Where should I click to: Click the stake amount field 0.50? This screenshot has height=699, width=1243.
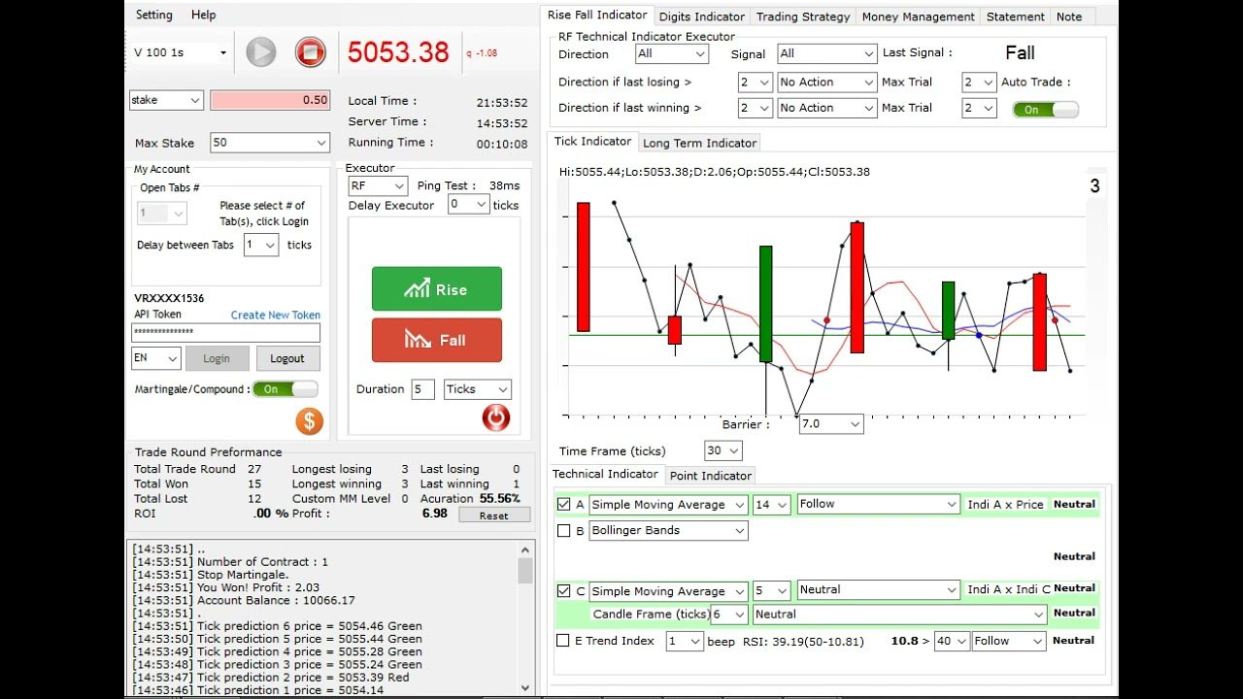click(x=270, y=100)
